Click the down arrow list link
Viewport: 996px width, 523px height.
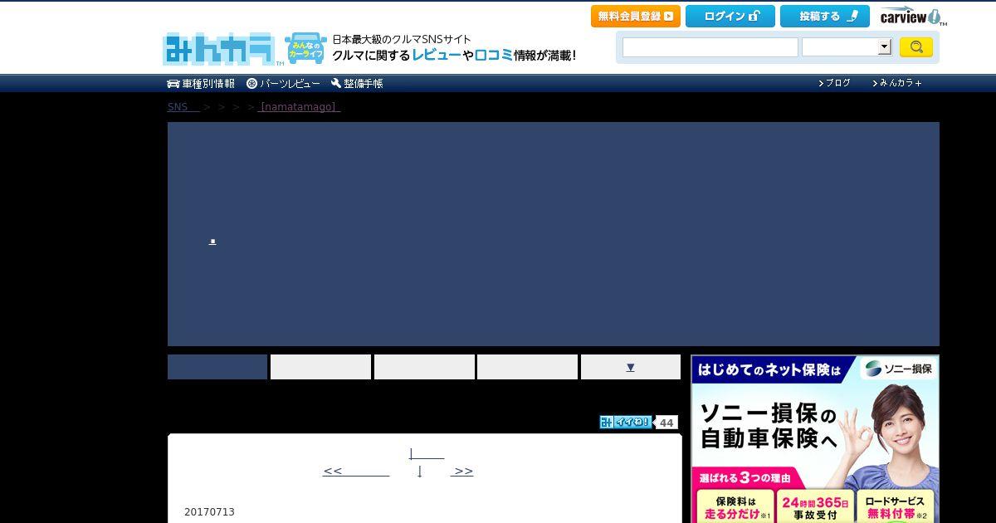click(x=420, y=471)
